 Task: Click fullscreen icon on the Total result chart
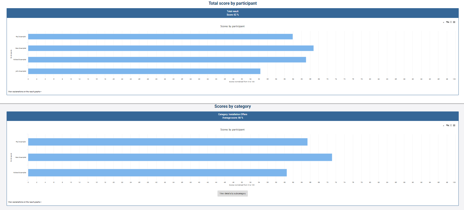[451, 22]
